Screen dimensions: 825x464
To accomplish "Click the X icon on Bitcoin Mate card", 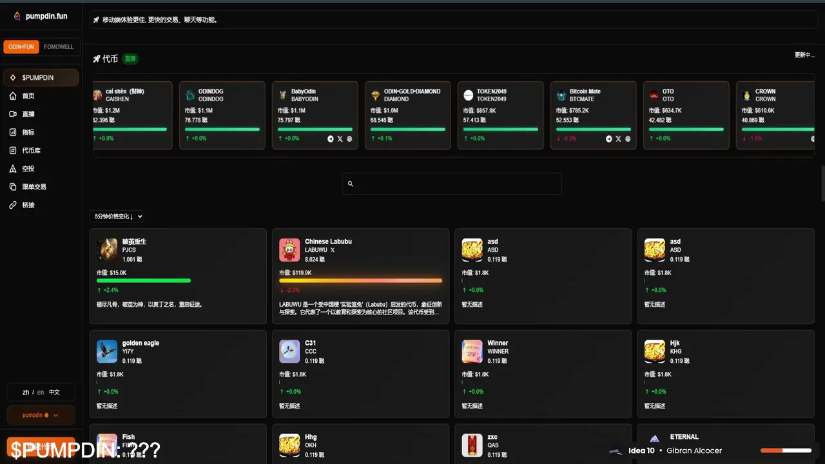I will tap(618, 139).
